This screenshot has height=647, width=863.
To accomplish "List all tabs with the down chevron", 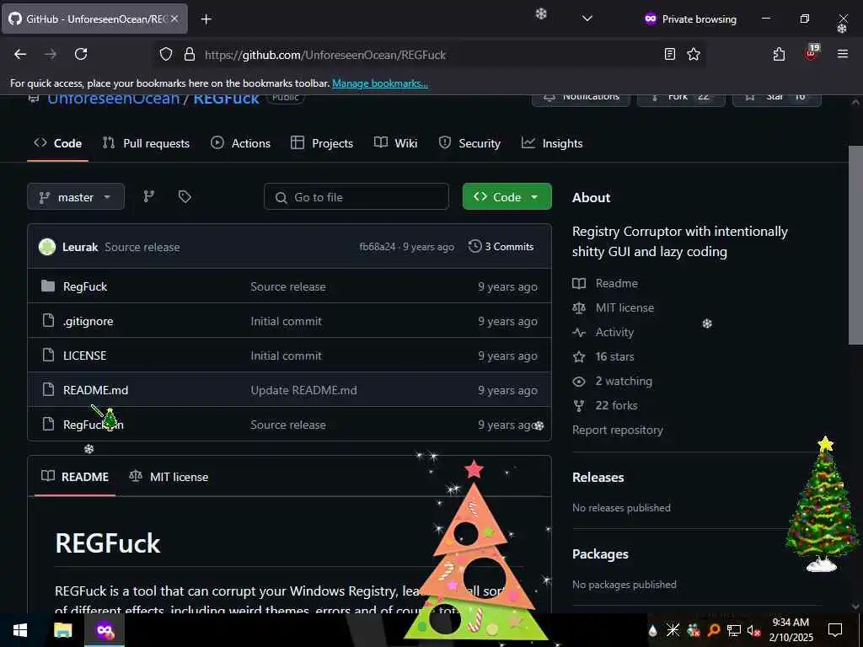I will [x=587, y=19].
